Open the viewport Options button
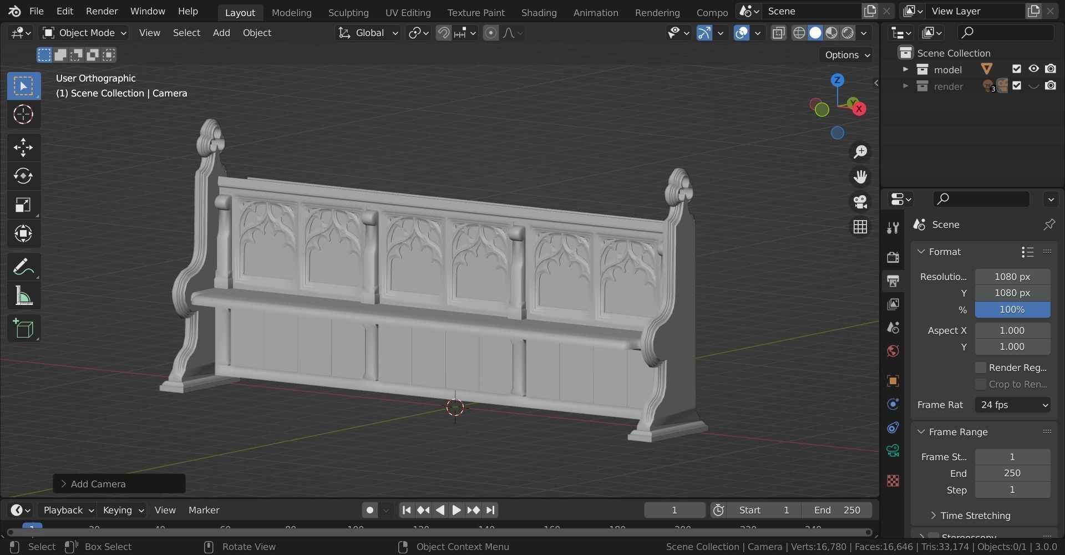The height and width of the screenshot is (555, 1065). [845, 55]
